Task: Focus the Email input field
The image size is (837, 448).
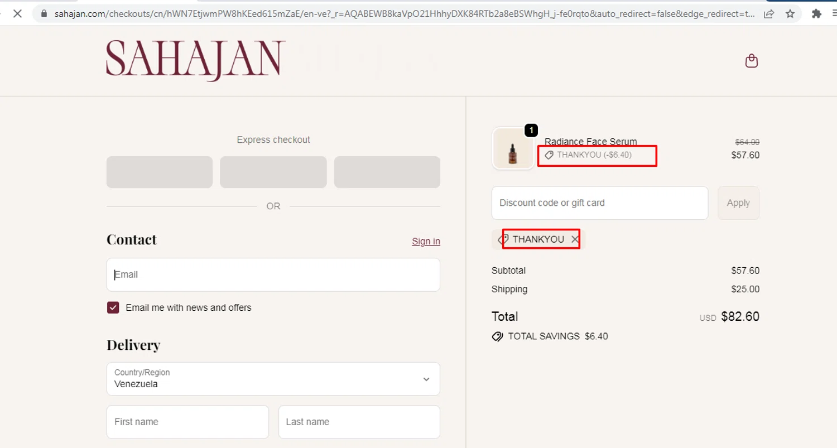Action: [273, 274]
